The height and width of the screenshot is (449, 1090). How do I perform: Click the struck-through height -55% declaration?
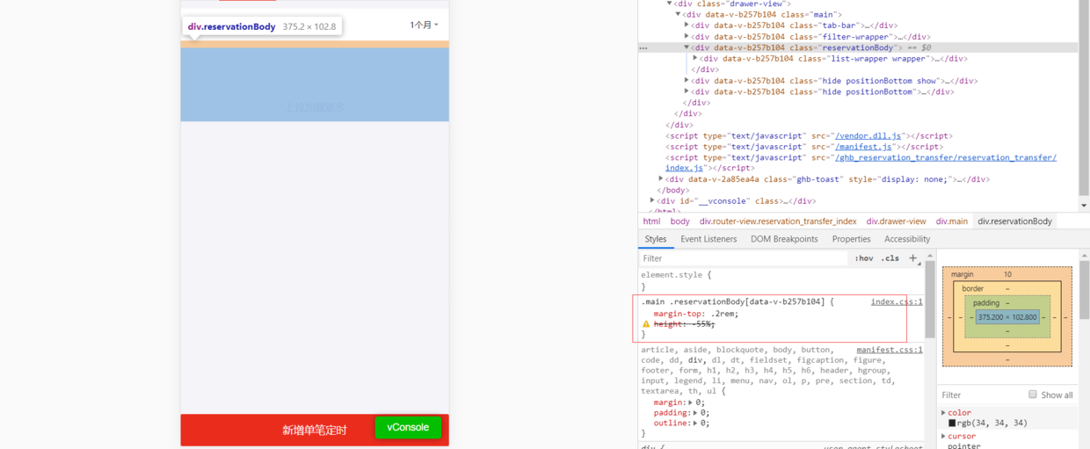click(x=684, y=324)
